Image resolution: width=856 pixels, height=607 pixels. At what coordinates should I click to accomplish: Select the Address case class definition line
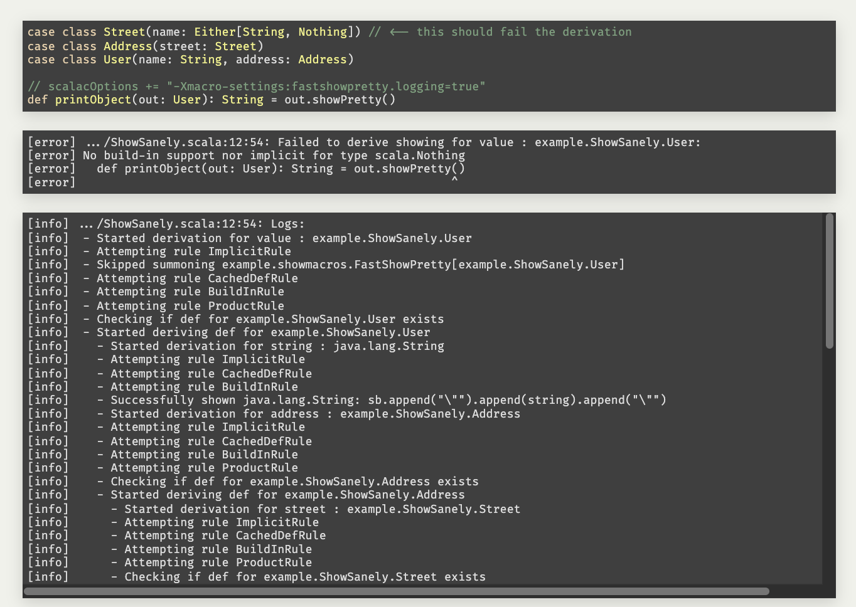144,46
